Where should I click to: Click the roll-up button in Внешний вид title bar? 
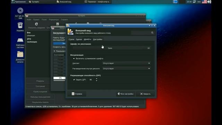[x=150, y=25]
